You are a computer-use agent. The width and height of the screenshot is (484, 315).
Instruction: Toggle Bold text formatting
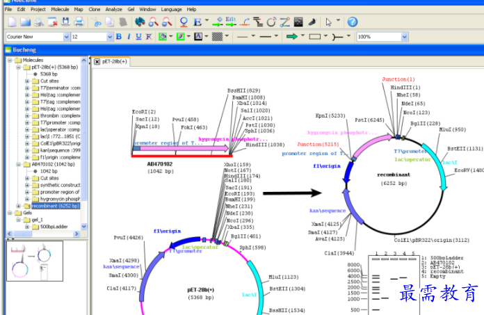tap(119, 36)
